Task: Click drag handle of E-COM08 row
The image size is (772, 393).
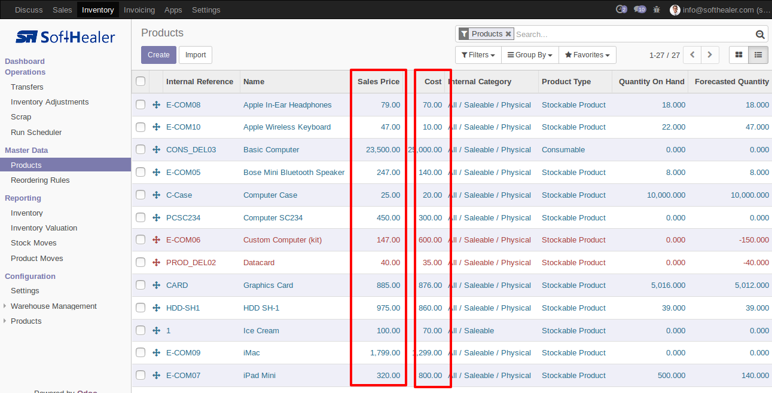Action: pyautogui.click(x=156, y=105)
